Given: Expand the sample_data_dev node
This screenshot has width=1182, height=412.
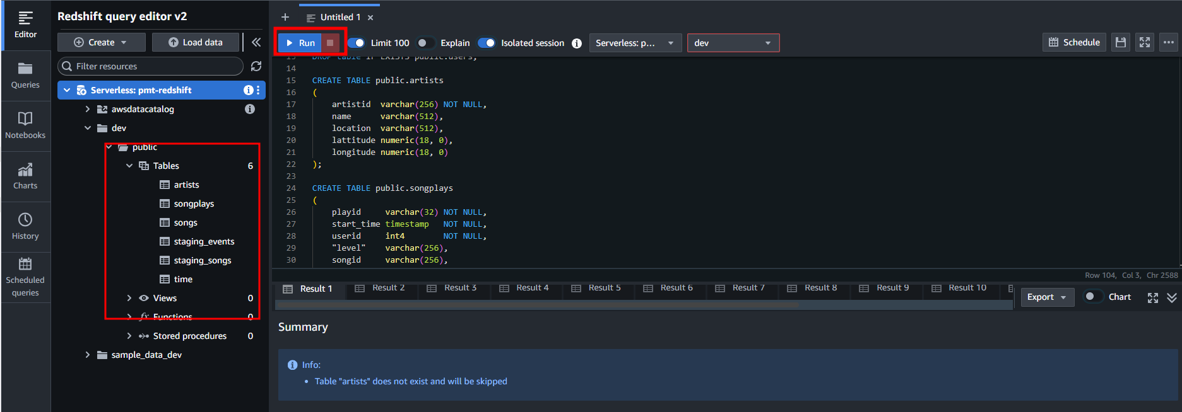Looking at the screenshot, I should click(x=88, y=355).
